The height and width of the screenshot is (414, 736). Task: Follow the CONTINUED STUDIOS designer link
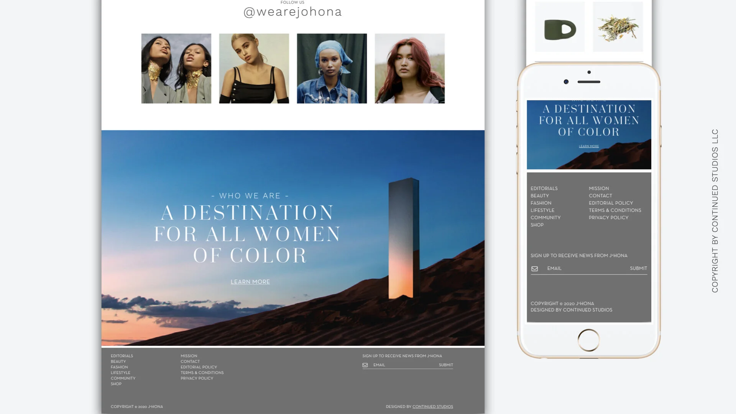432,407
